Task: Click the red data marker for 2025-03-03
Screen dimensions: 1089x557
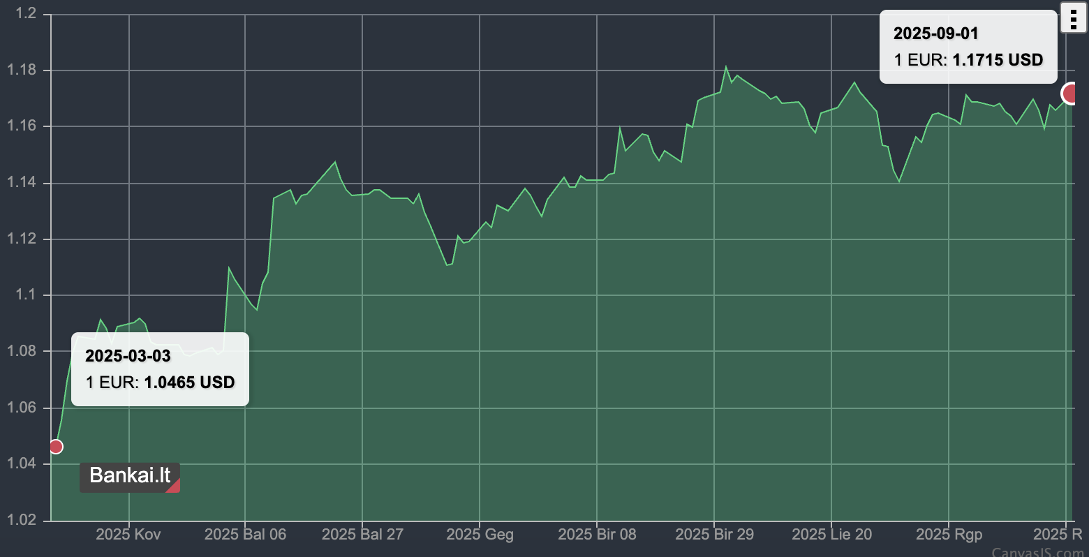Action: (56, 447)
